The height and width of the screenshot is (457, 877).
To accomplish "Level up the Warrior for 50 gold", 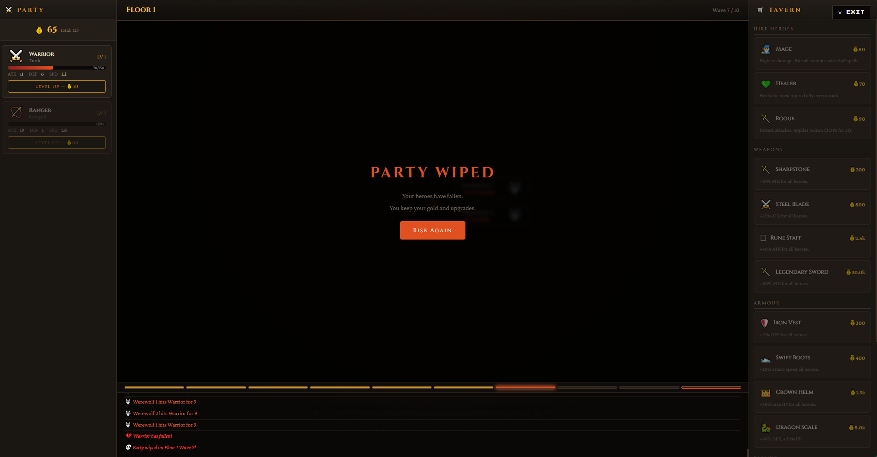I will [x=57, y=87].
